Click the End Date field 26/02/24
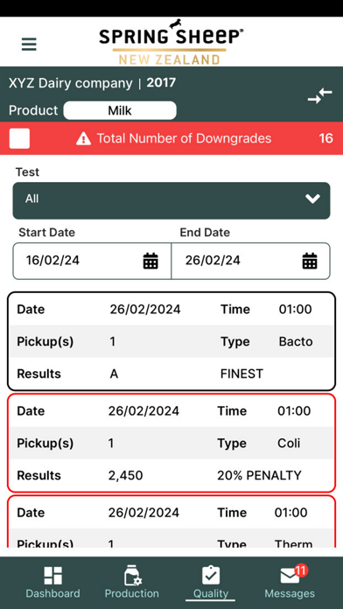The width and height of the screenshot is (343, 609). coord(251,261)
